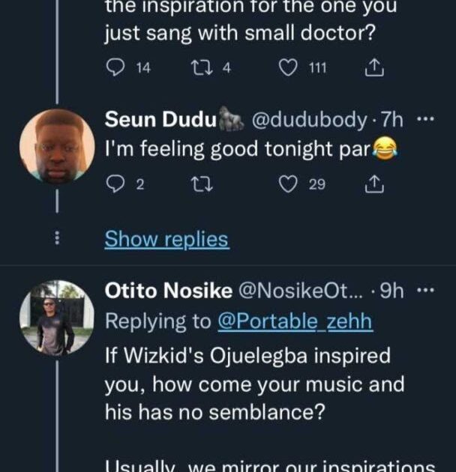View Seun Dudu's profile picture
The height and width of the screenshot is (472, 456).
click(57, 146)
